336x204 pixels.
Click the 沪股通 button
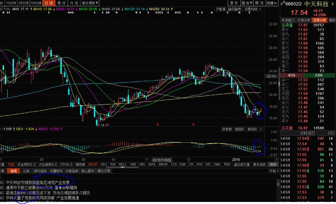click(221, 9)
